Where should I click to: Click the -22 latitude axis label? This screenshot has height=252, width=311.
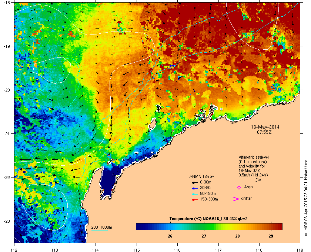pyautogui.click(x=8, y=178)
